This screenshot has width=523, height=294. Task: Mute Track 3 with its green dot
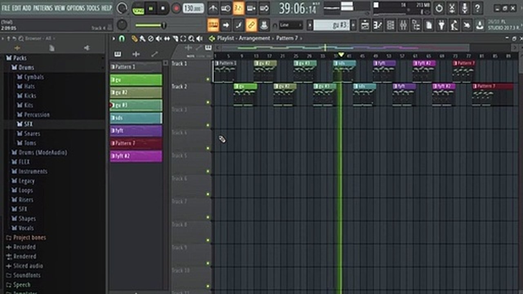pyautogui.click(x=208, y=125)
